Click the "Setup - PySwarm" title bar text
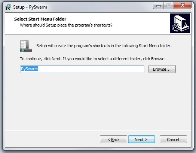 click(30, 7)
